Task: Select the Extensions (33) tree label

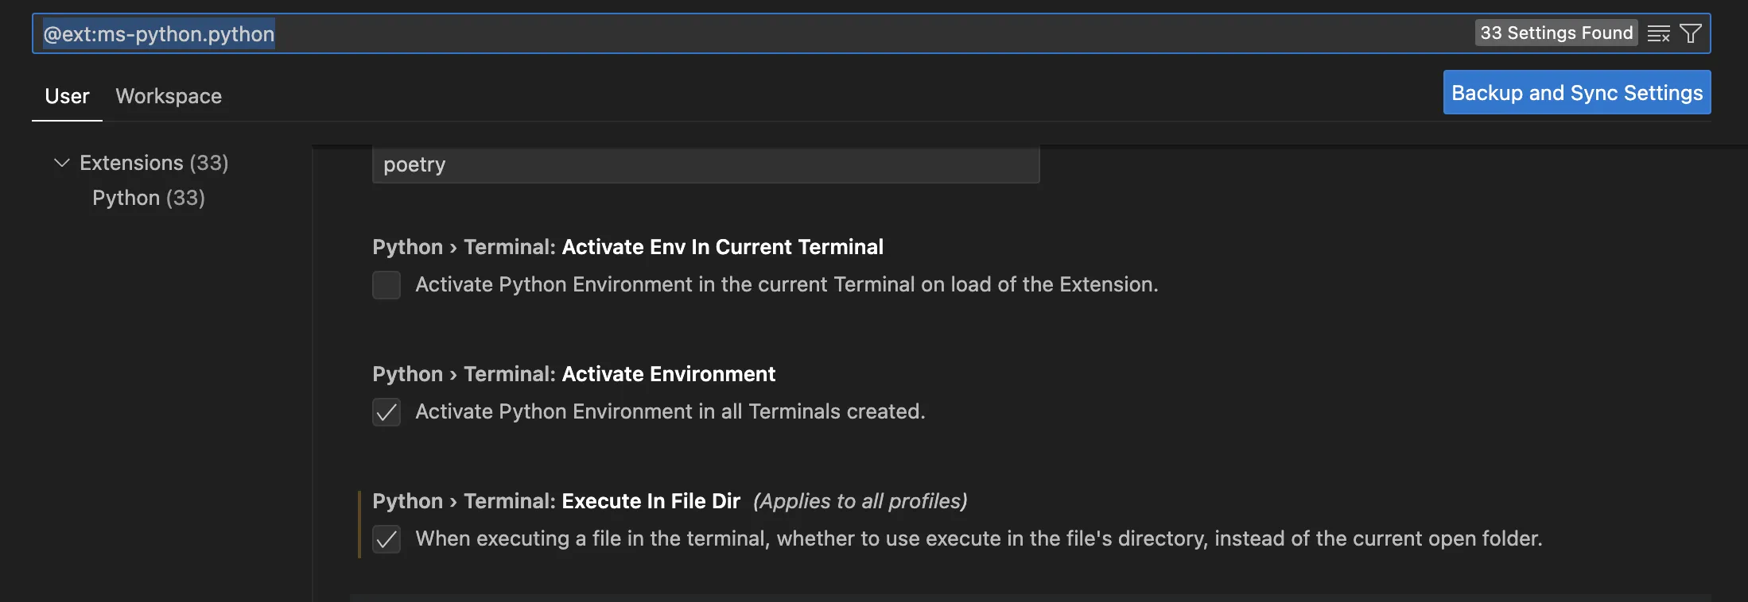Action: click(153, 163)
